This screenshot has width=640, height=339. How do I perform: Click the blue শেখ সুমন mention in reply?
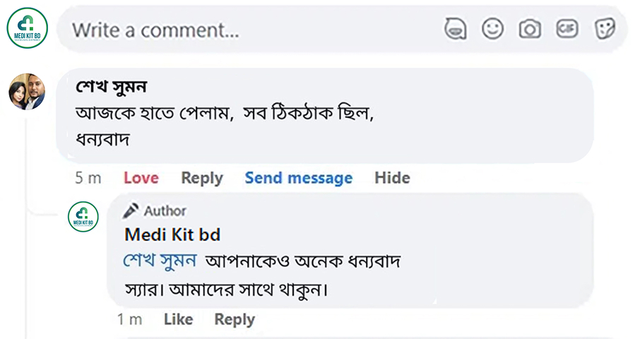click(160, 261)
